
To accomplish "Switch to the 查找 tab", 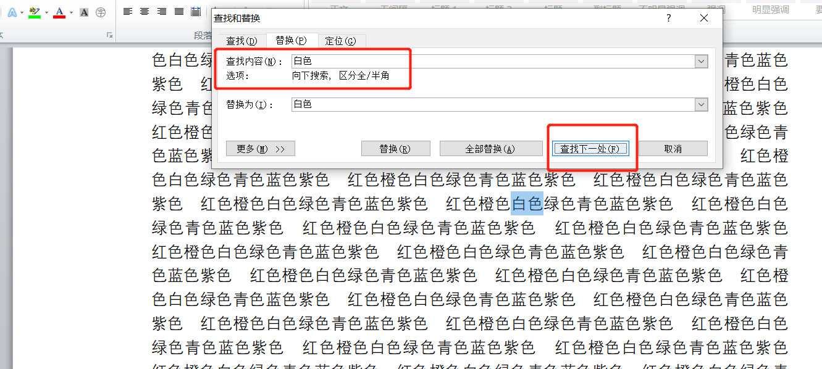I will (241, 41).
